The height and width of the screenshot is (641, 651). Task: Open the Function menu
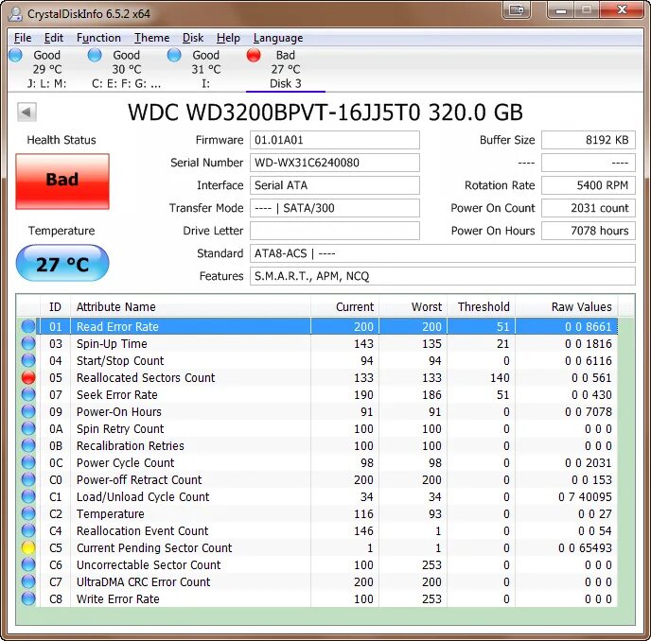pyautogui.click(x=98, y=38)
